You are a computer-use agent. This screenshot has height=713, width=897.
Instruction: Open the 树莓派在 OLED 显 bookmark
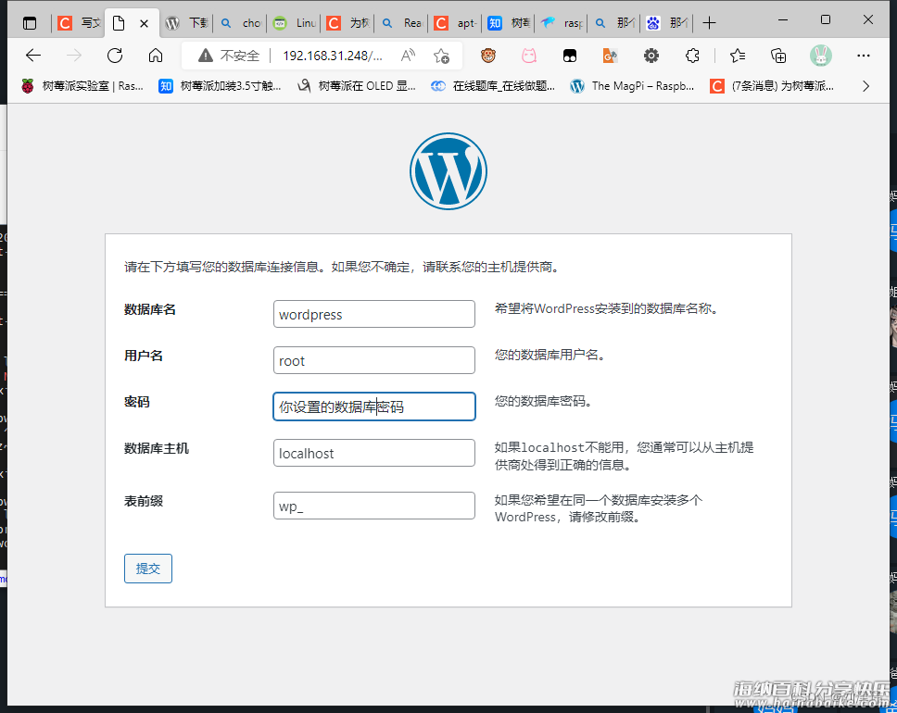click(357, 86)
